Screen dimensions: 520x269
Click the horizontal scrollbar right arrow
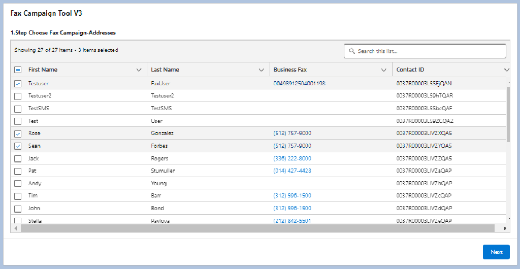click(505, 229)
